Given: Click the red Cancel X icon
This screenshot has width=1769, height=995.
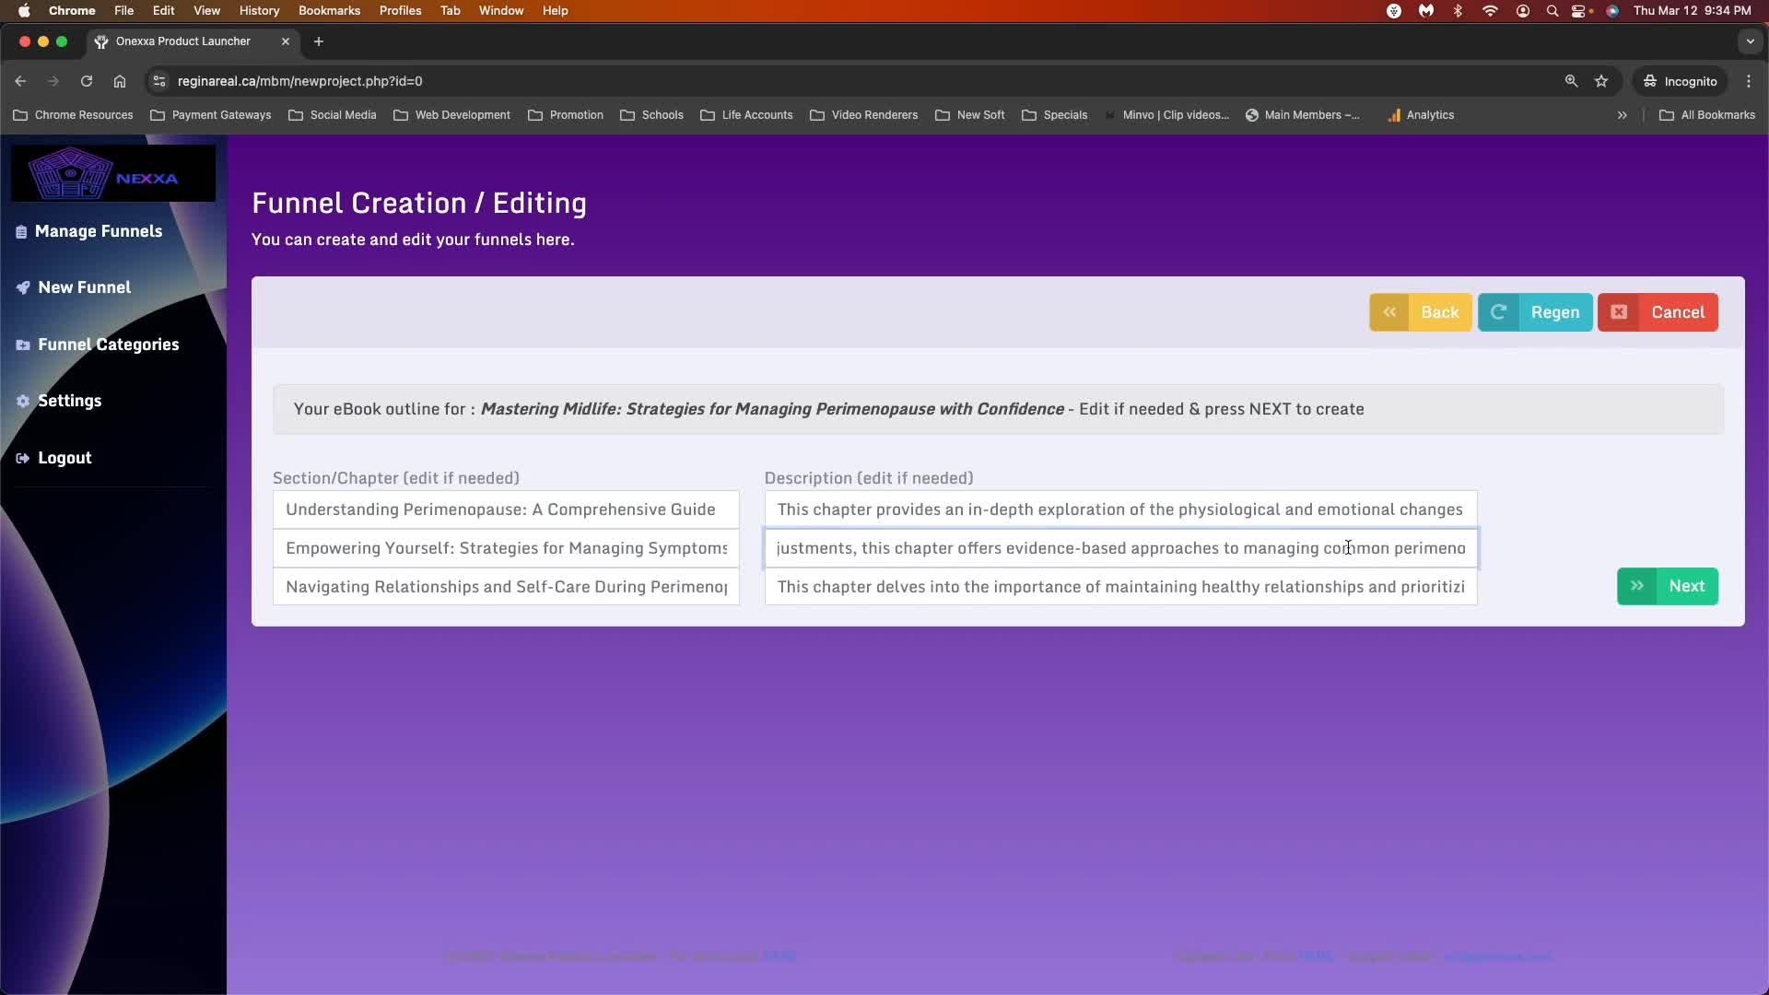Looking at the screenshot, I should [x=1619, y=312].
